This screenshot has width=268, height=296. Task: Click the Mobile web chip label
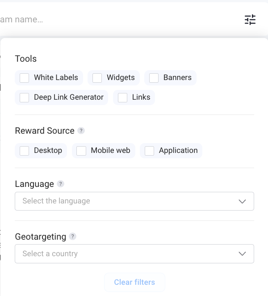(x=110, y=150)
